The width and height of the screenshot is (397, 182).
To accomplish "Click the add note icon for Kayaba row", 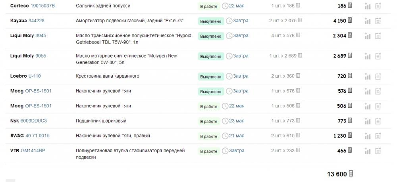I will point(378,21).
